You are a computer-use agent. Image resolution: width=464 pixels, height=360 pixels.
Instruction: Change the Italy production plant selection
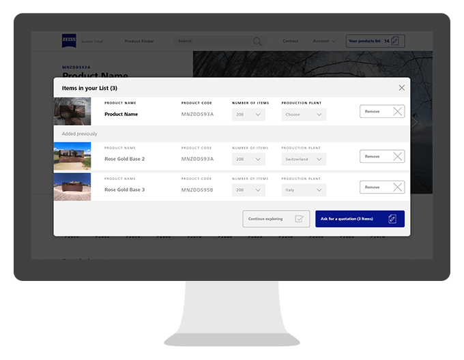304,190
